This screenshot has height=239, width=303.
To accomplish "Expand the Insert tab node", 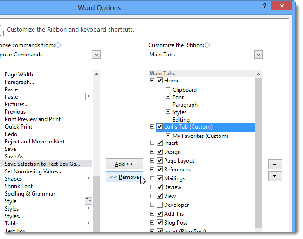I will [x=152, y=143].
